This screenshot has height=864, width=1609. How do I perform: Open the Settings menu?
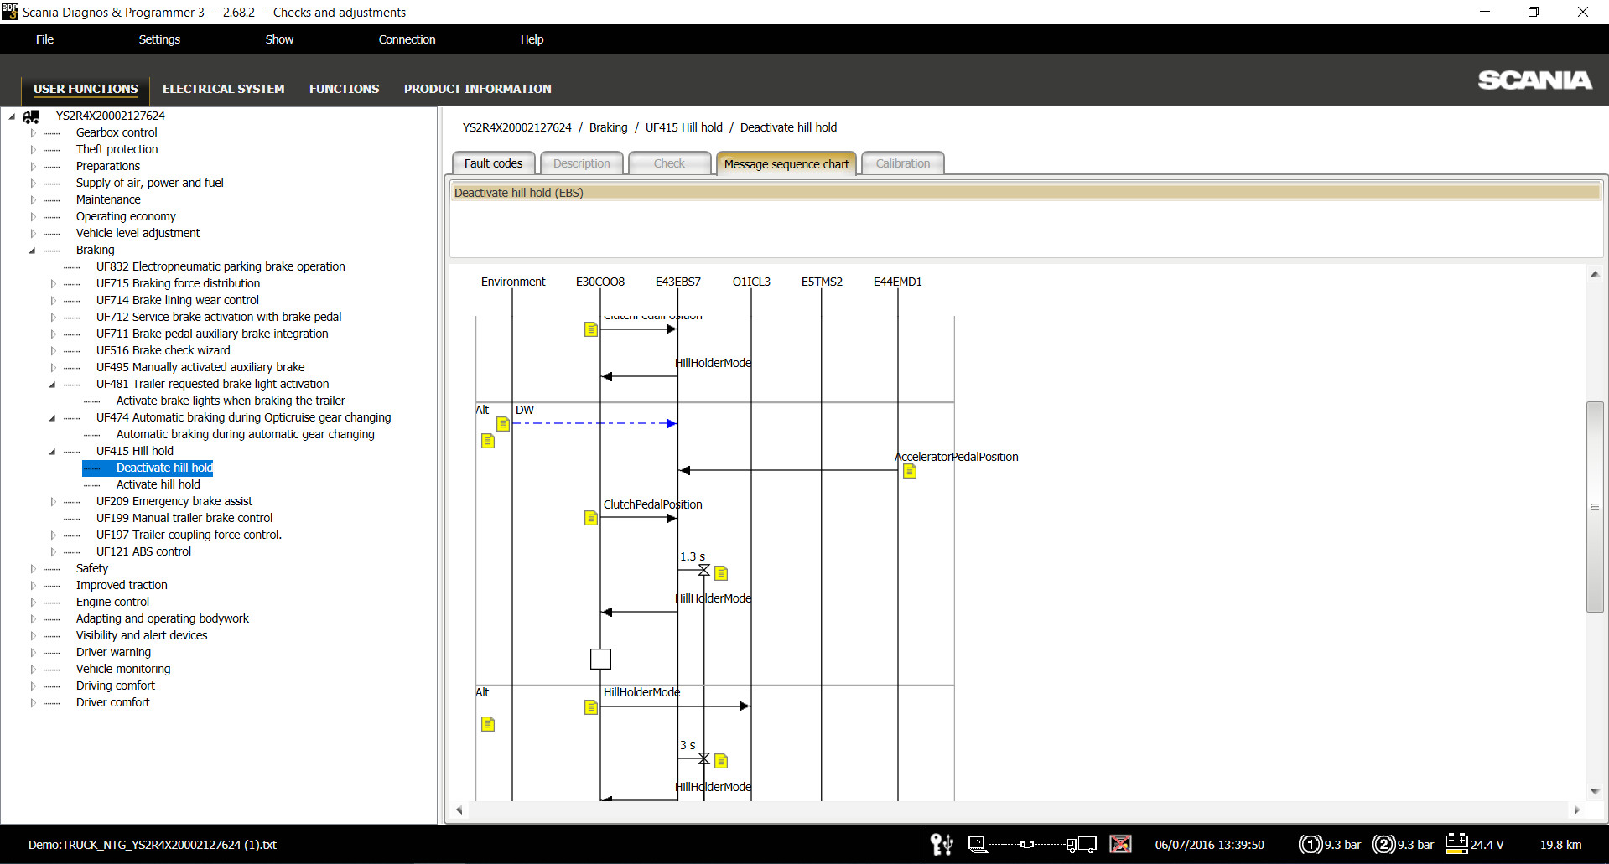pos(159,39)
